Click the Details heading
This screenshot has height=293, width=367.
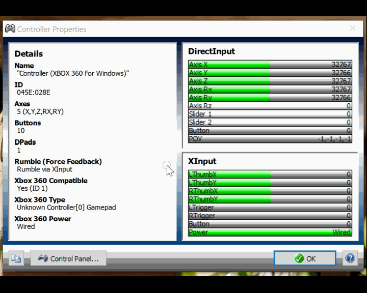click(29, 54)
